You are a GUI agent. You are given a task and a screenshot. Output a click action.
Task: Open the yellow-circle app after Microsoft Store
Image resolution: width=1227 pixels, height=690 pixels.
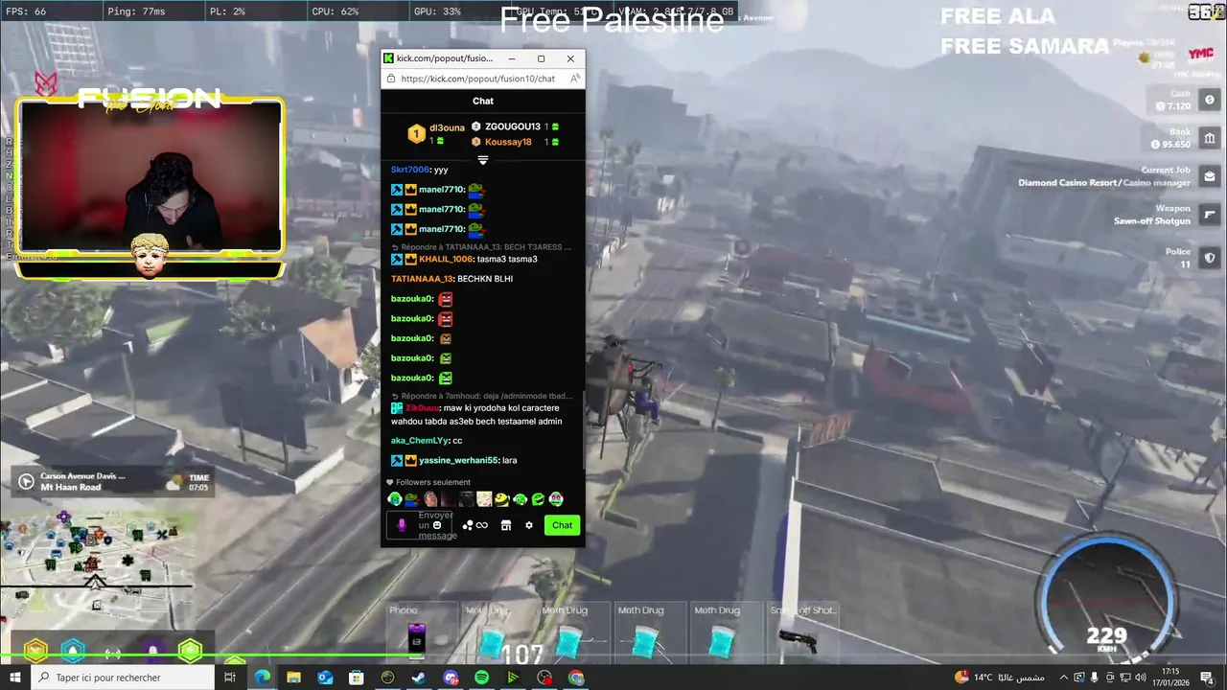[387, 678]
